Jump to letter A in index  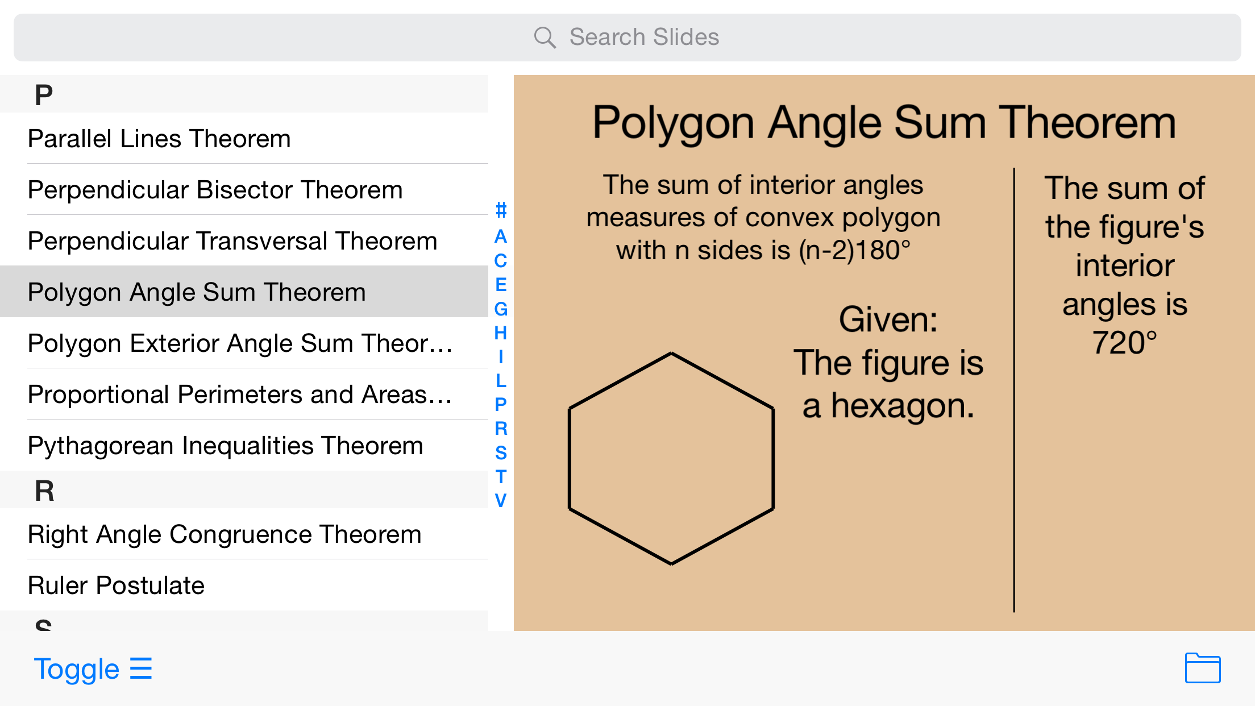501,236
